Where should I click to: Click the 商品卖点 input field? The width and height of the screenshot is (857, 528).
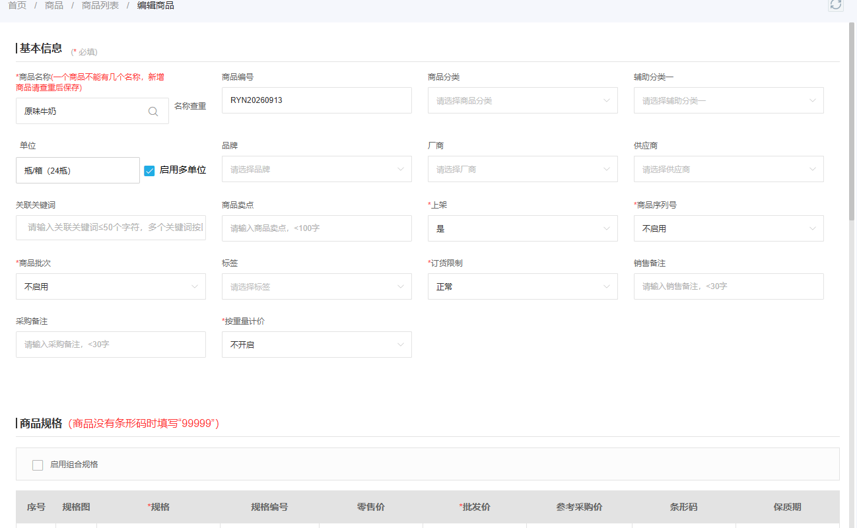(317, 228)
